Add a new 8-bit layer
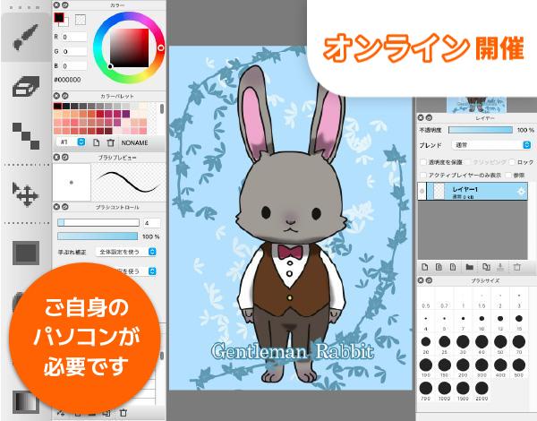This screenshot has width=537, height=421. click(x=439, y=267)
